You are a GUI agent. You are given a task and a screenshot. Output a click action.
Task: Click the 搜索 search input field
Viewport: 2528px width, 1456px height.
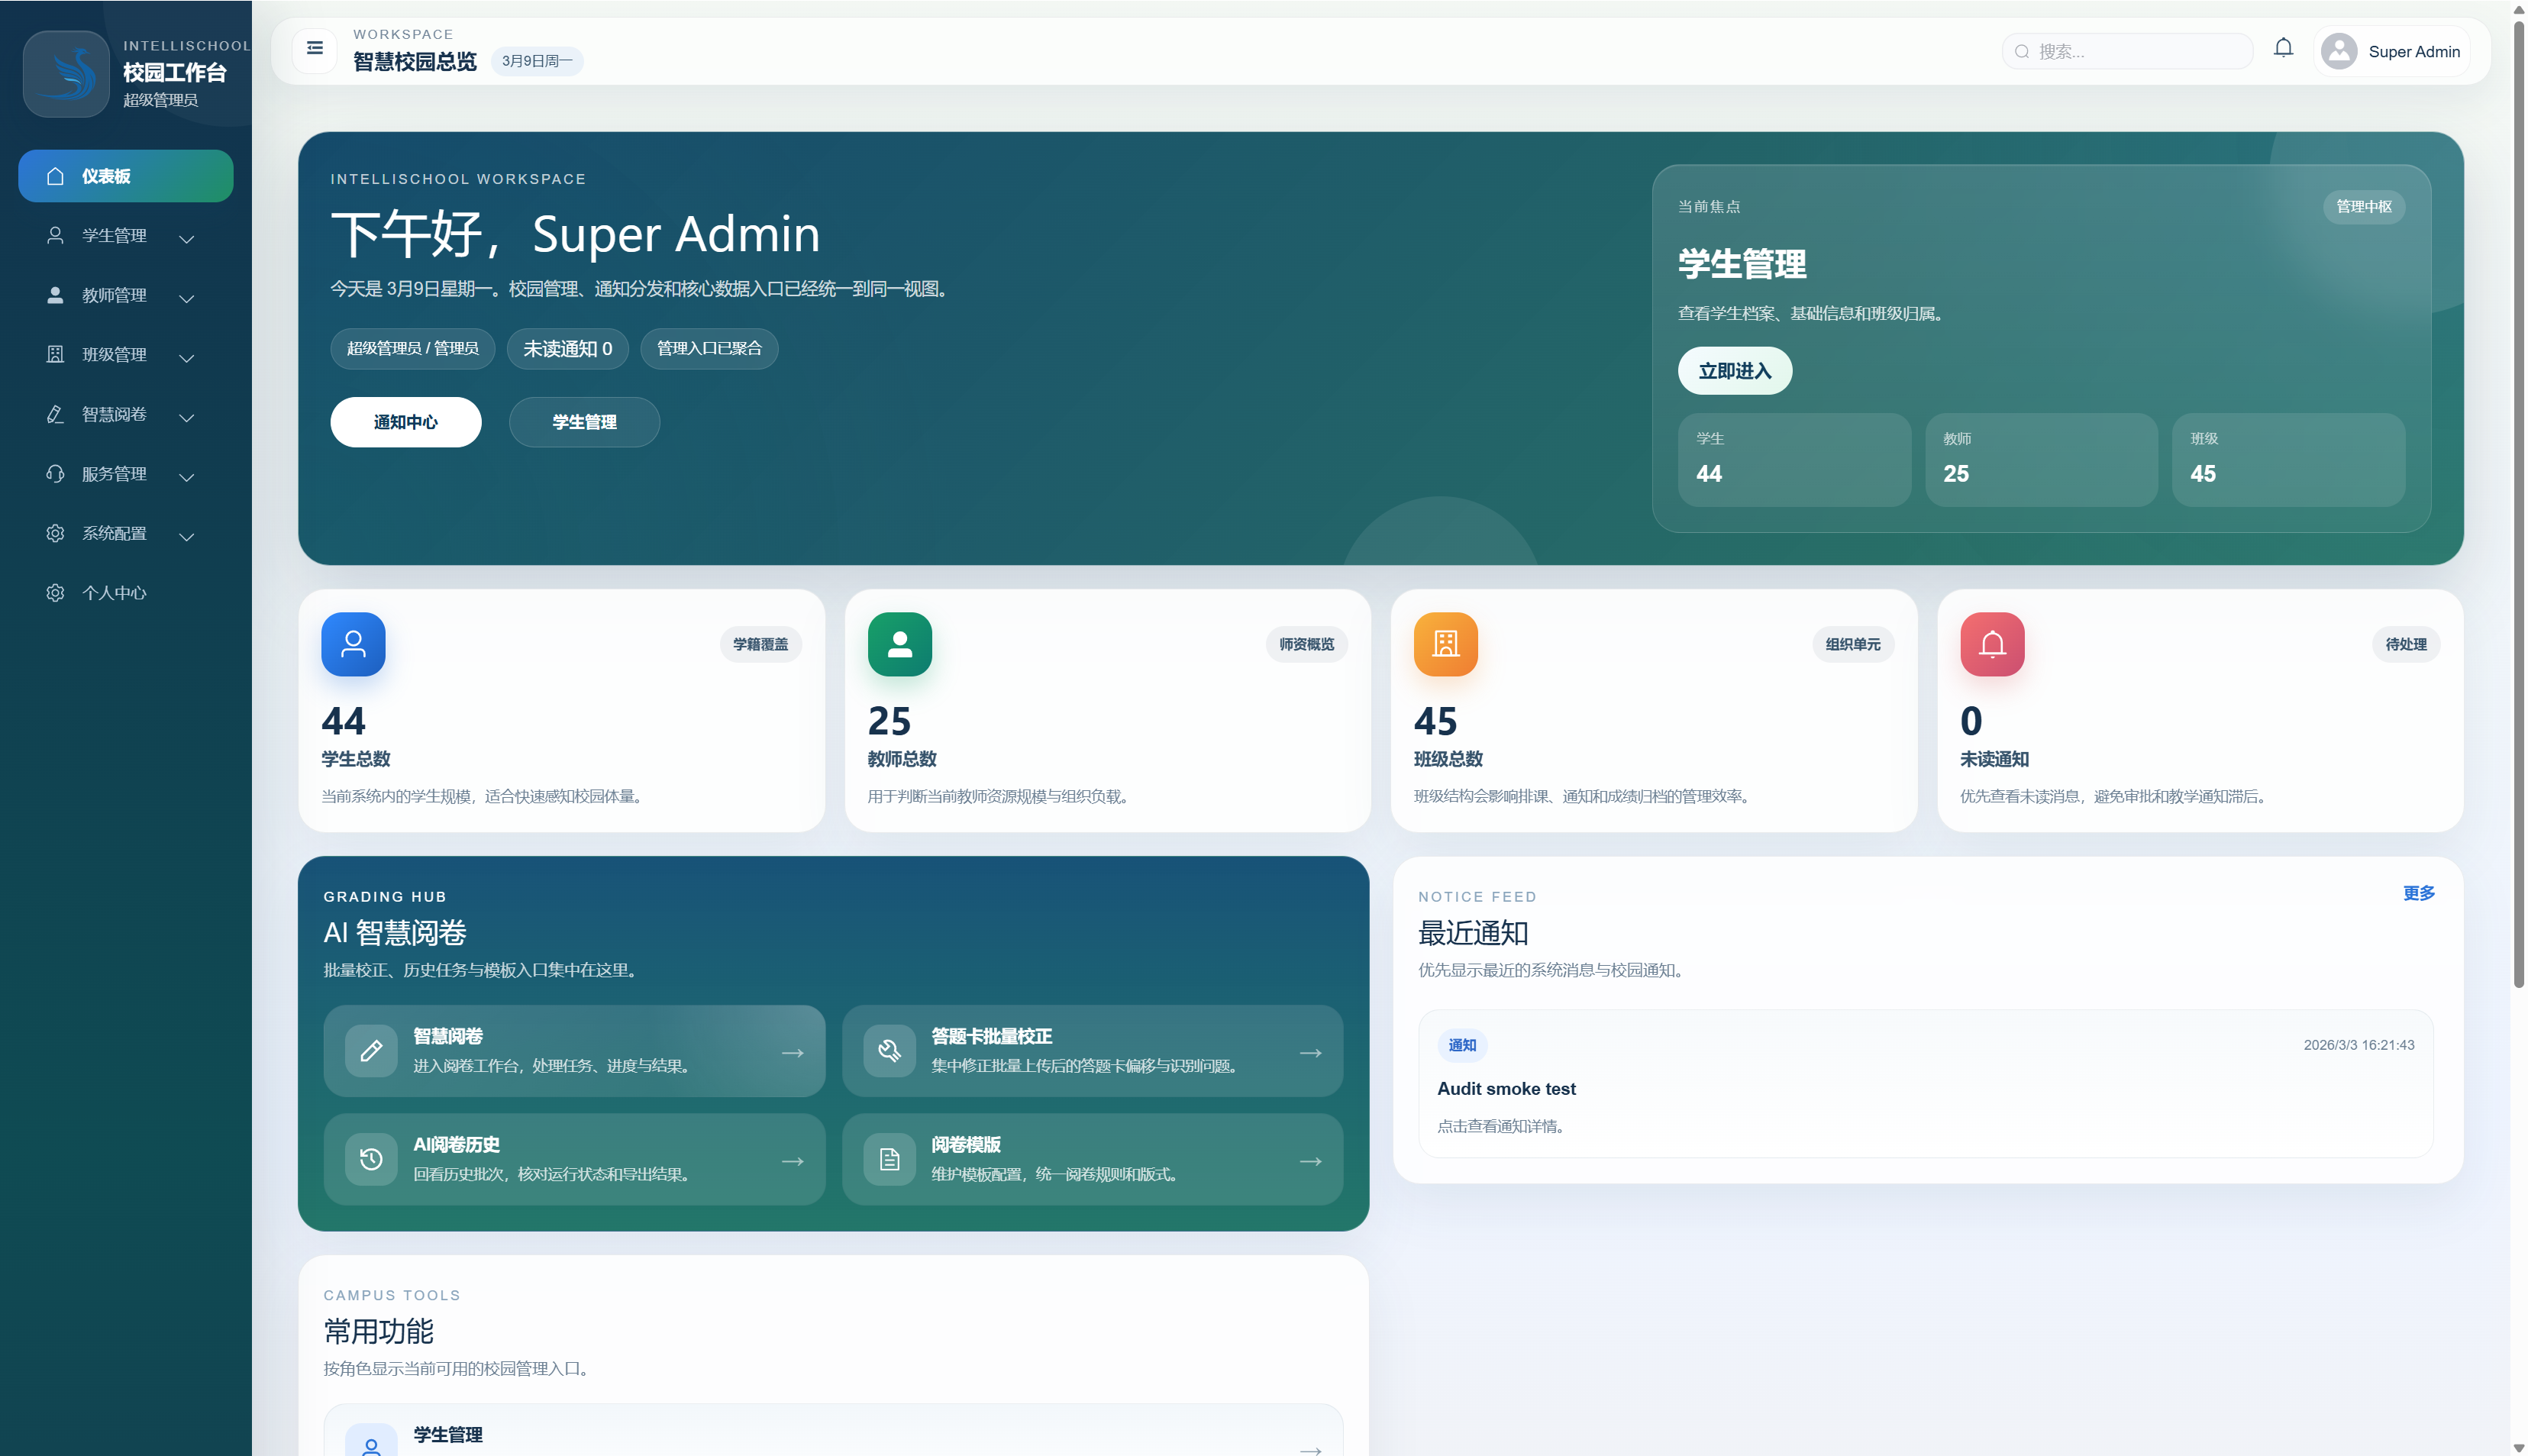coord(2126,50)
